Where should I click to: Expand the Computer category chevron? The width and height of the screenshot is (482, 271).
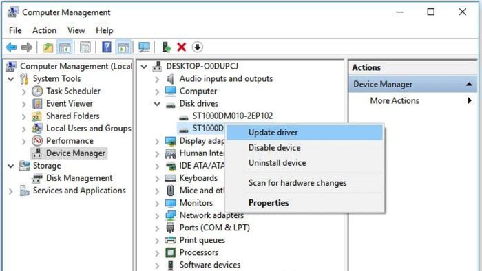click(157, 91)
